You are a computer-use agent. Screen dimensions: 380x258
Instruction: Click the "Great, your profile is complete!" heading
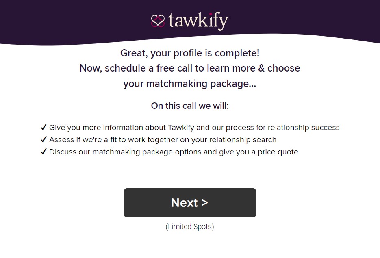tap(190, 53)
